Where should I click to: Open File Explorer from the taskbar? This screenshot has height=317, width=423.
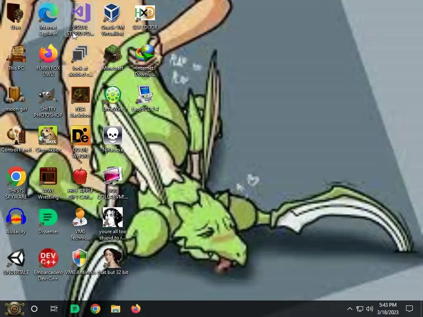tap(116, 309)
